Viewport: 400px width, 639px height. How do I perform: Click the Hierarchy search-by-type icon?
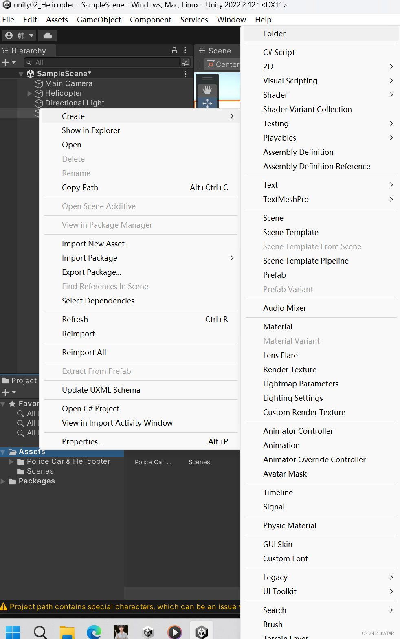(185, 62)
